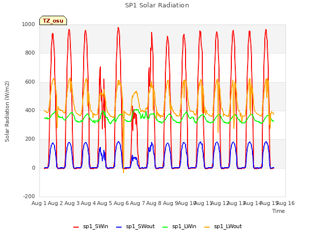Click the red sp1_SWin legend swatch
315x236 pixels.
click(x=76, y=227)
